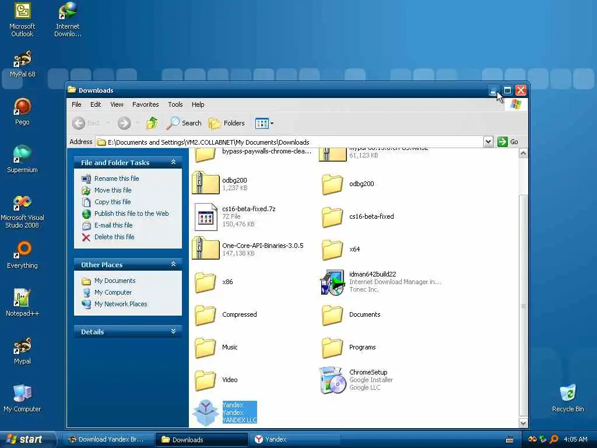
Task: Go to My Documents in Other Places
Action: tap(115, 281)
